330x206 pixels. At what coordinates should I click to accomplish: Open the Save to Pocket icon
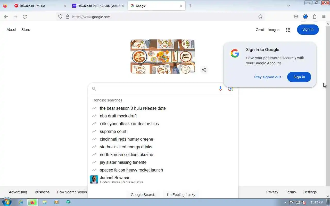coord(296,16)
